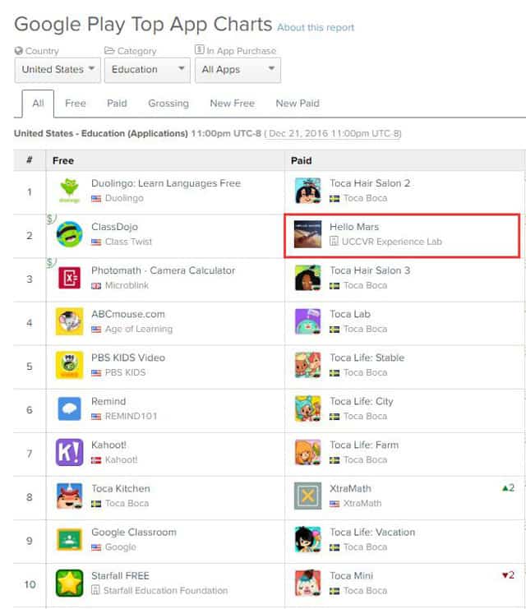The height and width of the screenshot is (609, 526).
Task: Click the Toca Lab app icon
Action: 307,321
